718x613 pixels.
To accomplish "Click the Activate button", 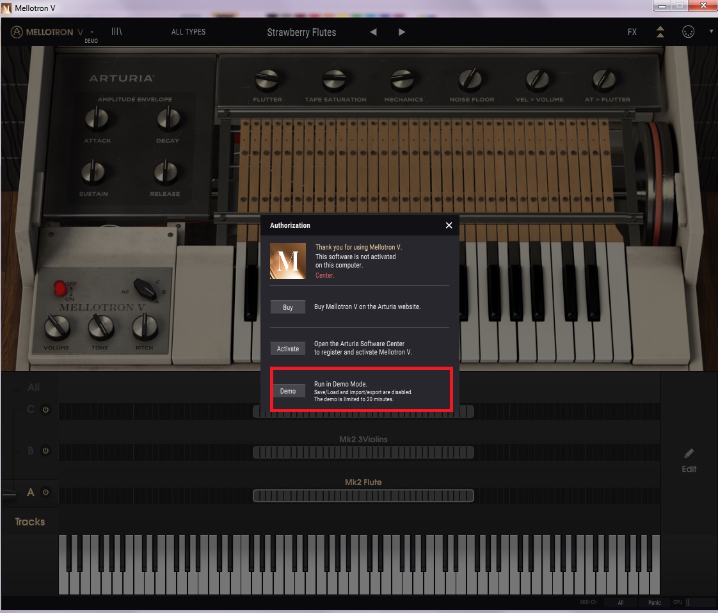I will tap(287, 349).
